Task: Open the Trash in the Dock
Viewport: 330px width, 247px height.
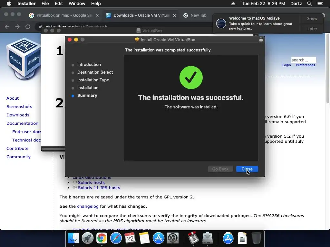Action: click(x=256, y=238)
